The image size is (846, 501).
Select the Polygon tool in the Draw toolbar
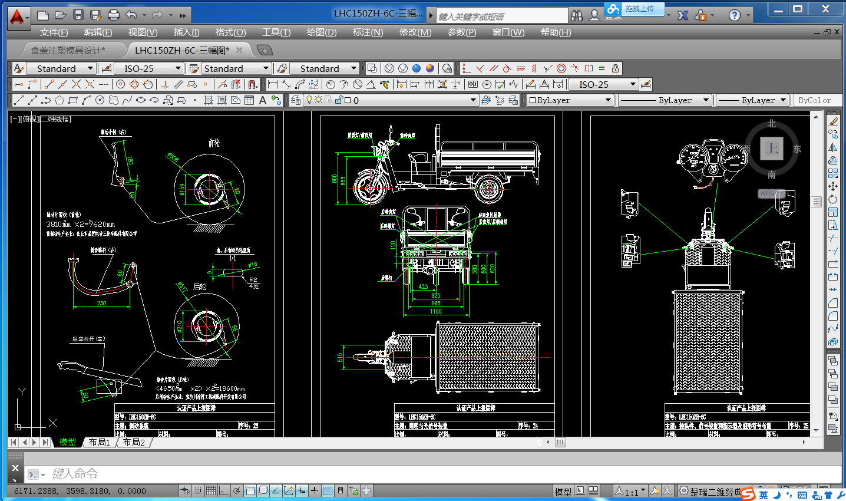coord(60,100)
